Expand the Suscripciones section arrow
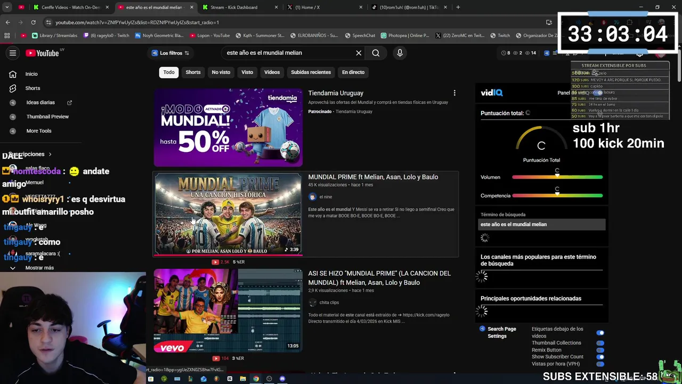Screen dimensions: 682x384 50,154
